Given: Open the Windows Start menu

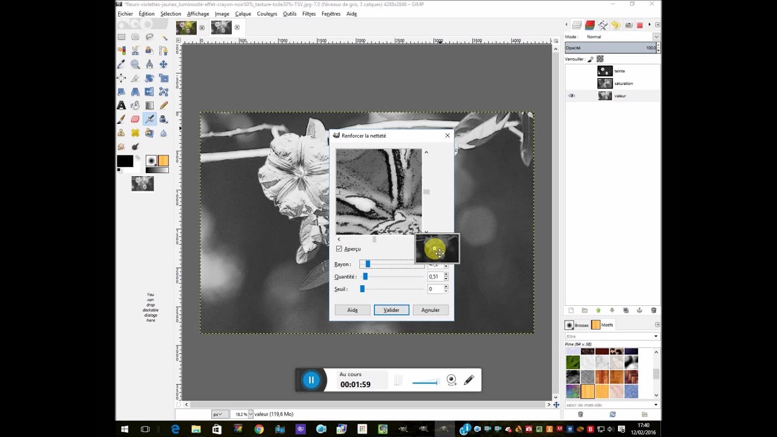Looking at the screenshot, I should coord(124,429).
